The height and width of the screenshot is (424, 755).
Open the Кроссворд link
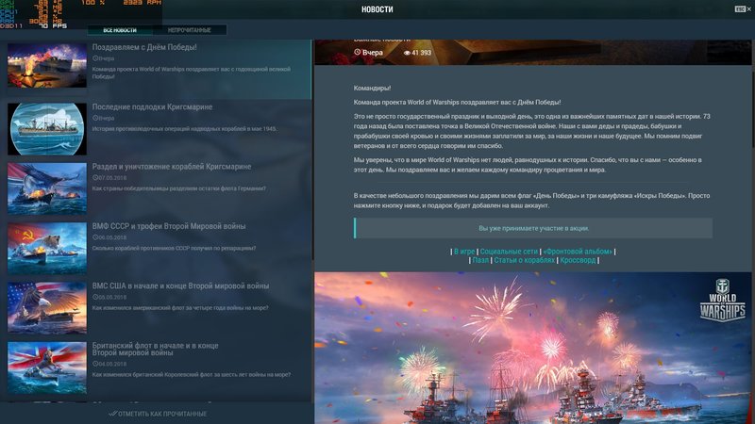pos(578,260)
